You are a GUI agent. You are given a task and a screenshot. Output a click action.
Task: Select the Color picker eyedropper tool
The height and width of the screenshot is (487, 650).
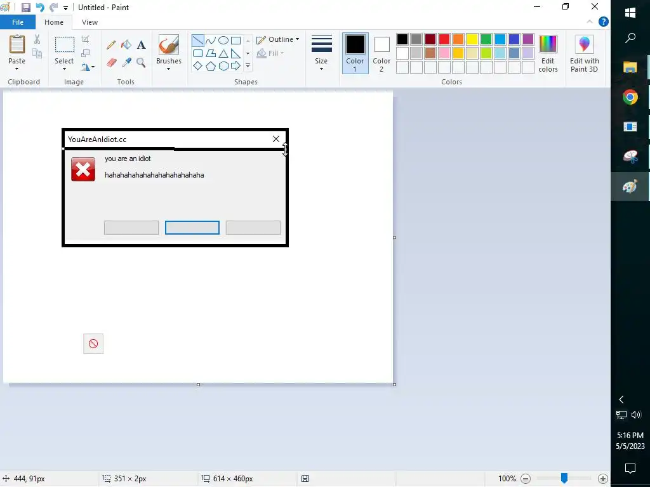126,63
